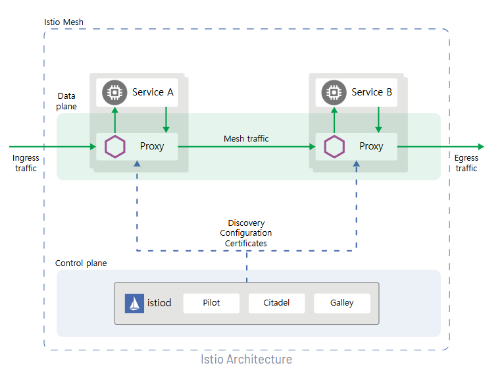Click the 'Certificates' text
The height and width of the screenshot is (380, 504).
tap(246, 244)
